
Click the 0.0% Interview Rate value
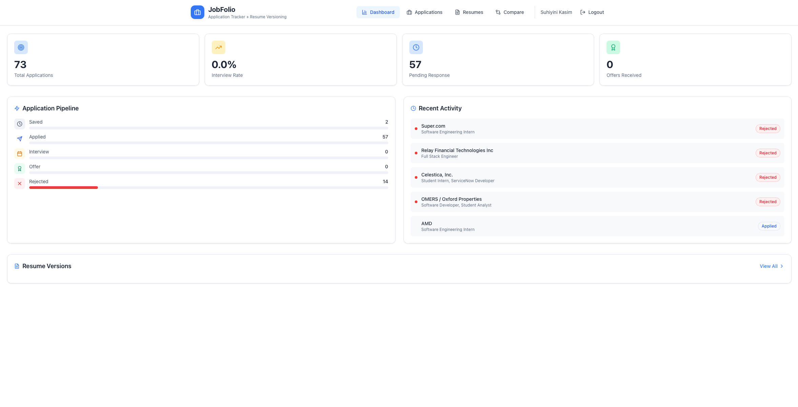[224, 65]
